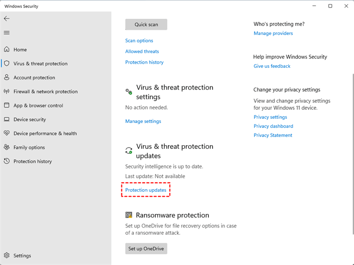The height and width of the screenshot is (265, 354).
Task: Click the Firewall & network protection icon
Action: (7, 92)
